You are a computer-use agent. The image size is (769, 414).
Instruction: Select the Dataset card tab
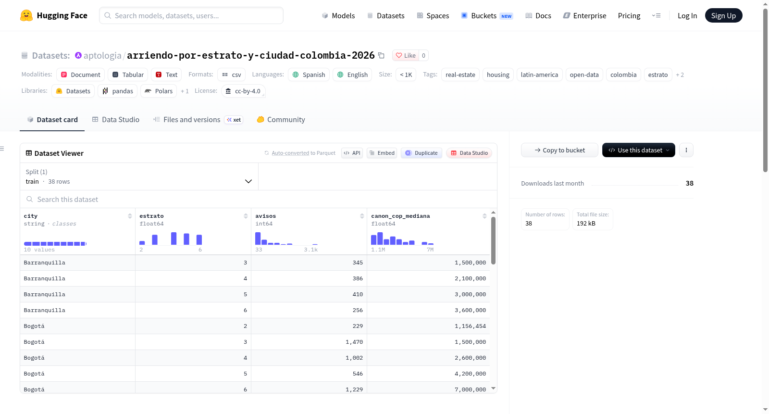pos(52,120)
